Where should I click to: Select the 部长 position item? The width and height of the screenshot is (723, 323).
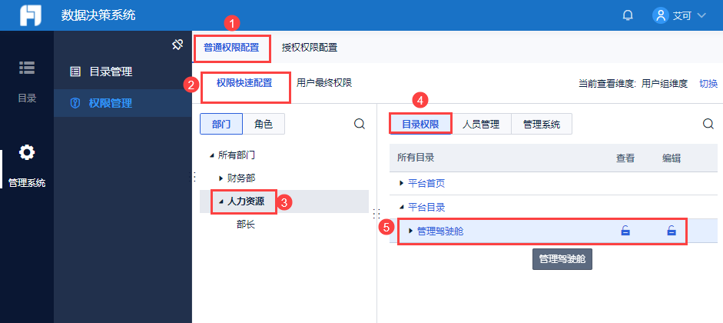pyautogui.click(x=246, y=225)
